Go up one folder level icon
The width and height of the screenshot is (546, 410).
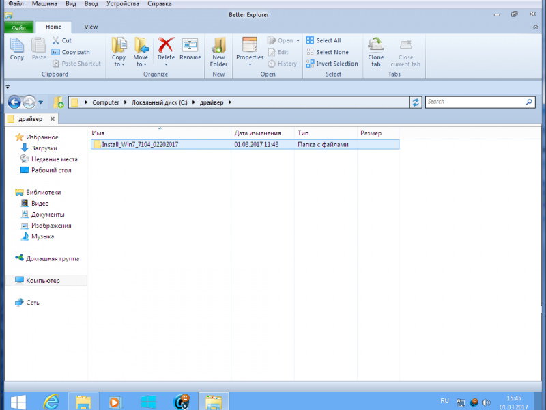tap(58, 102)
